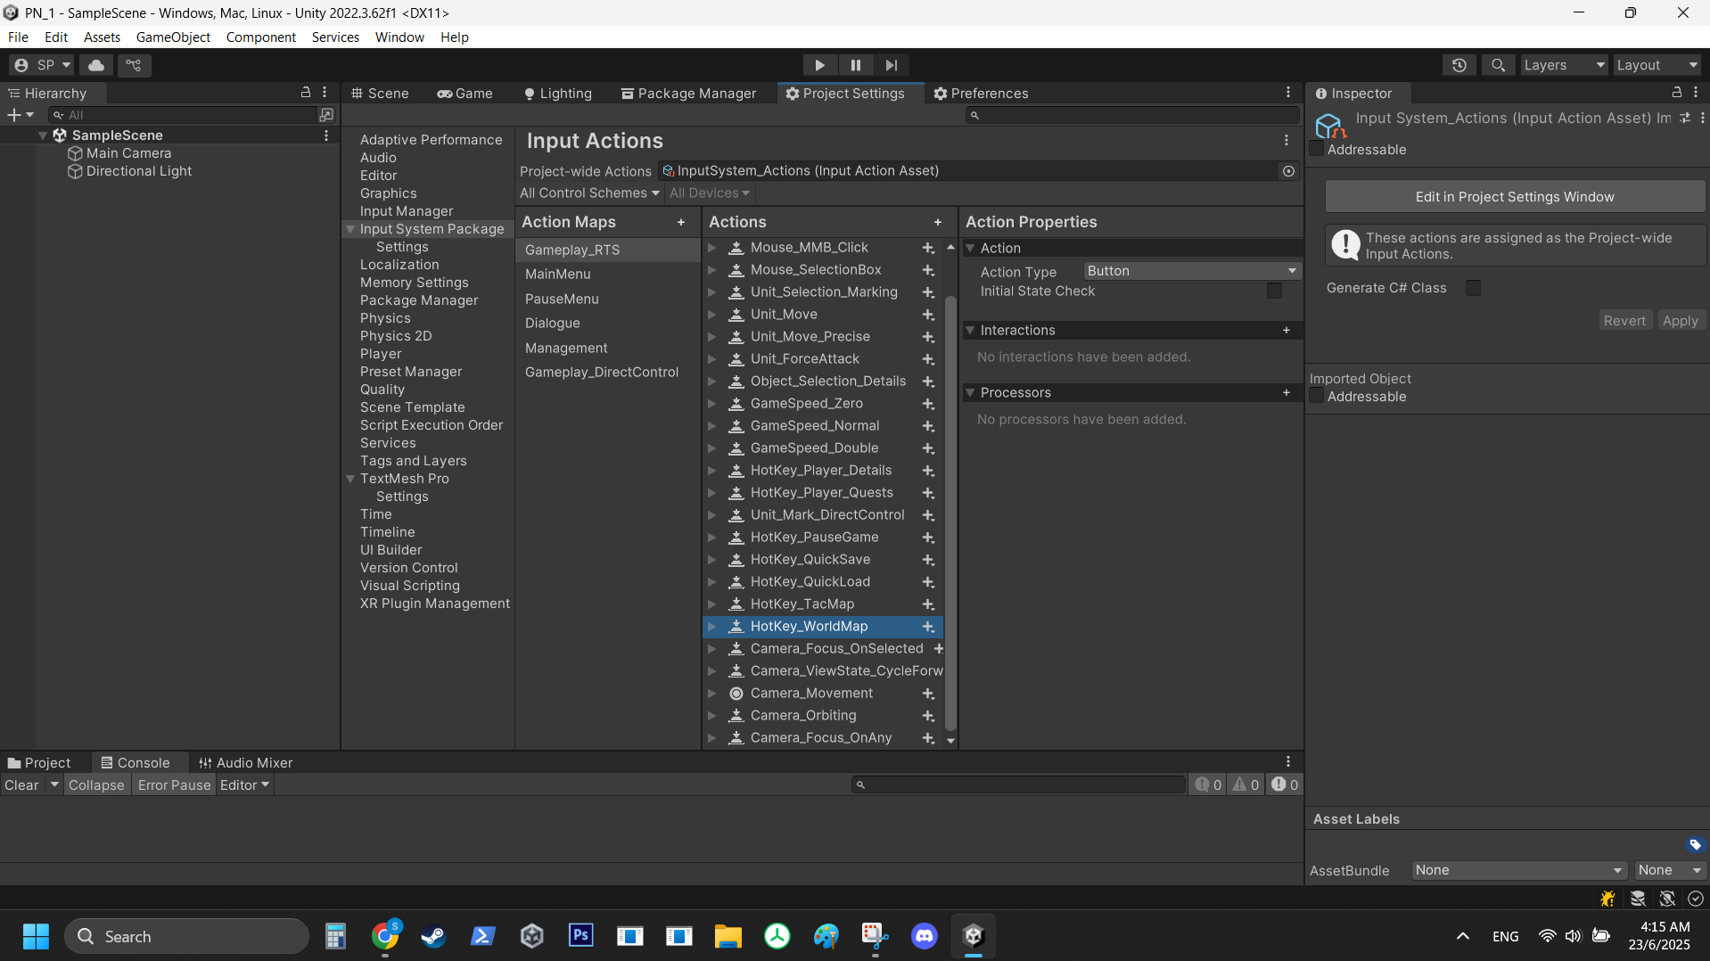
Task: Open All Control Schemes dropdown
Action: (589, 193)
